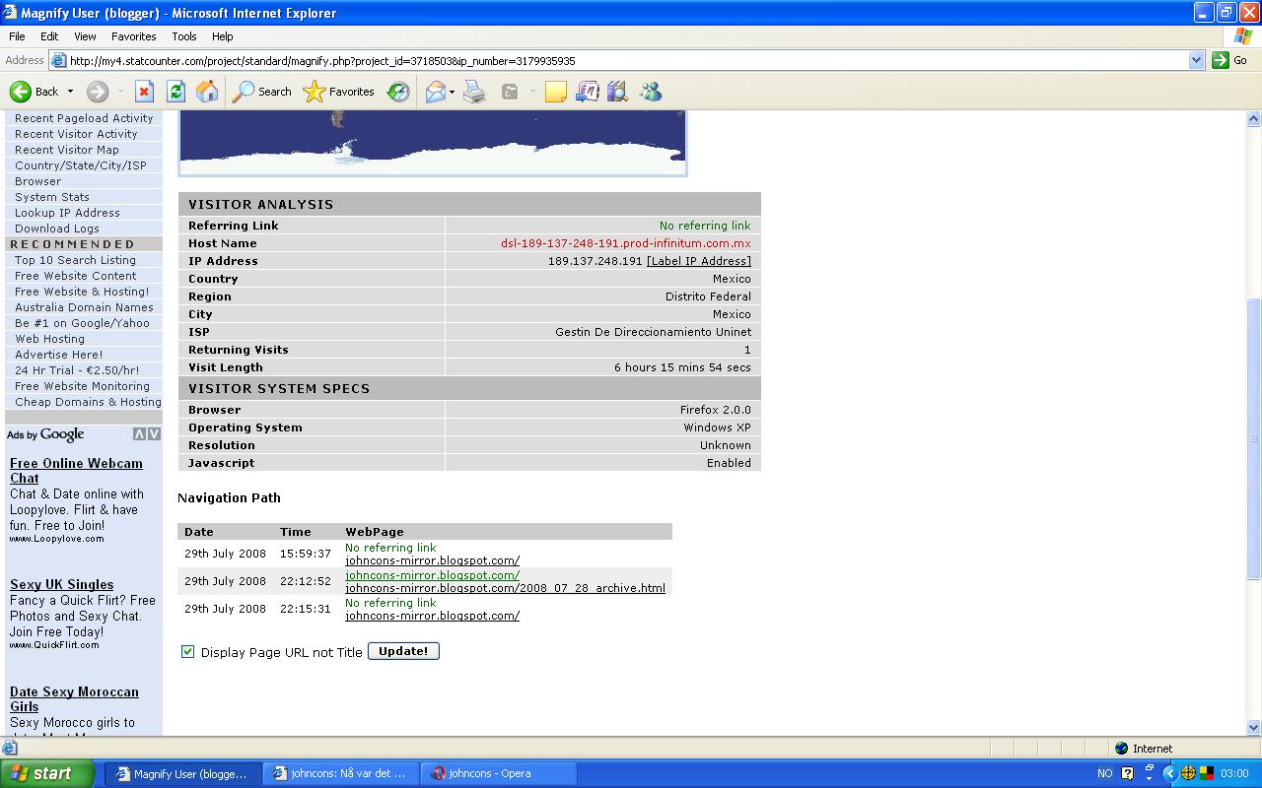Click the Go button arrow
This screenshot has height=788, width=1262.
[x=1220, y=60]
